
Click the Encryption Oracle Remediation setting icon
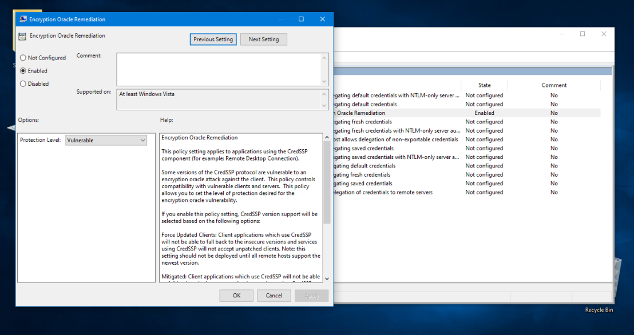pos(22,35)
